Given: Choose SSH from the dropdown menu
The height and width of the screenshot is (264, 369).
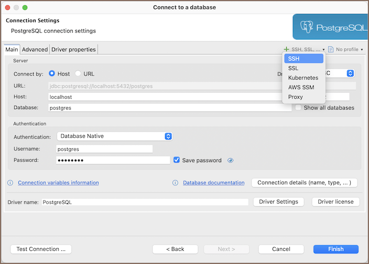Looking at the screenshot, I should tap(304, 59).
